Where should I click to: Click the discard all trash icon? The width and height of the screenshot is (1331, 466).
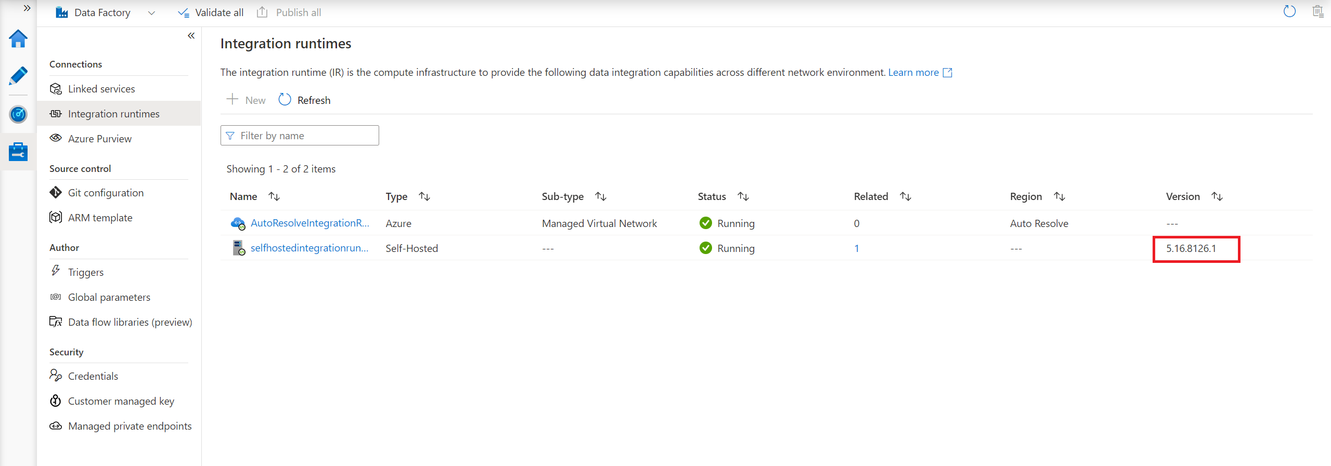point(1317,11)
